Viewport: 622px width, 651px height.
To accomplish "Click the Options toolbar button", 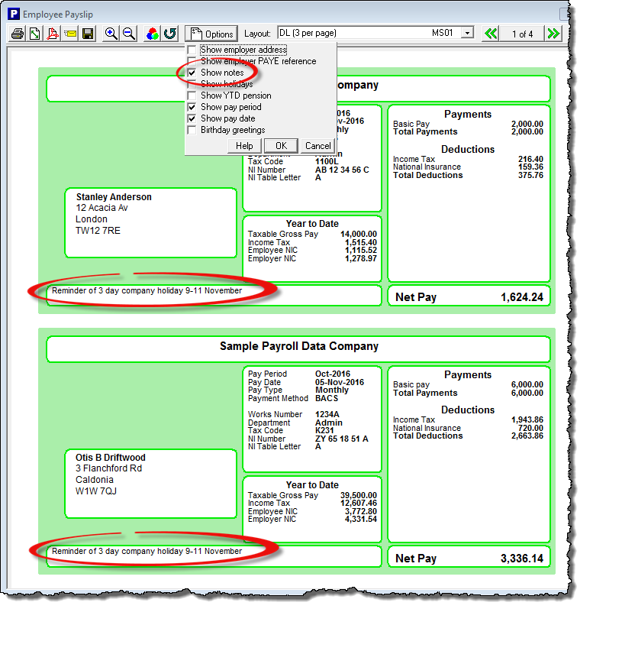I will (x=211, y=34).
